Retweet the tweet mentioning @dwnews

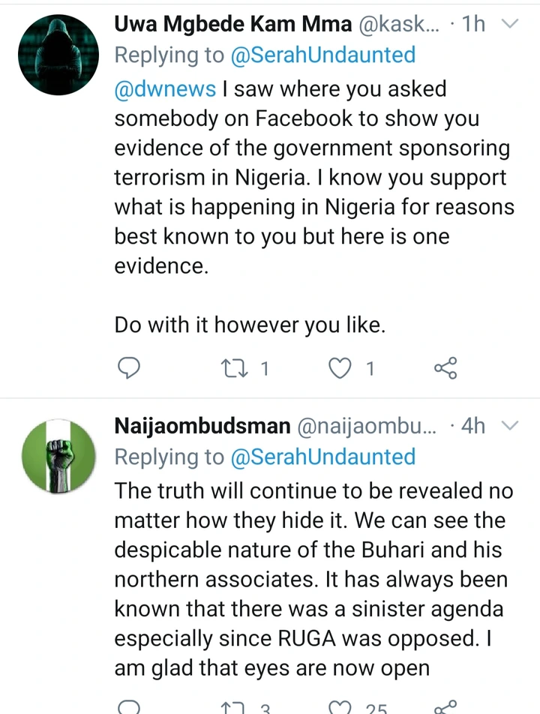tap(233, 368)
